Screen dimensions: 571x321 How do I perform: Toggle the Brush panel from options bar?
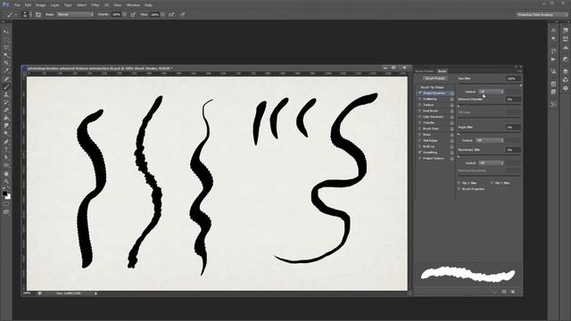click(x=37, y=14)
